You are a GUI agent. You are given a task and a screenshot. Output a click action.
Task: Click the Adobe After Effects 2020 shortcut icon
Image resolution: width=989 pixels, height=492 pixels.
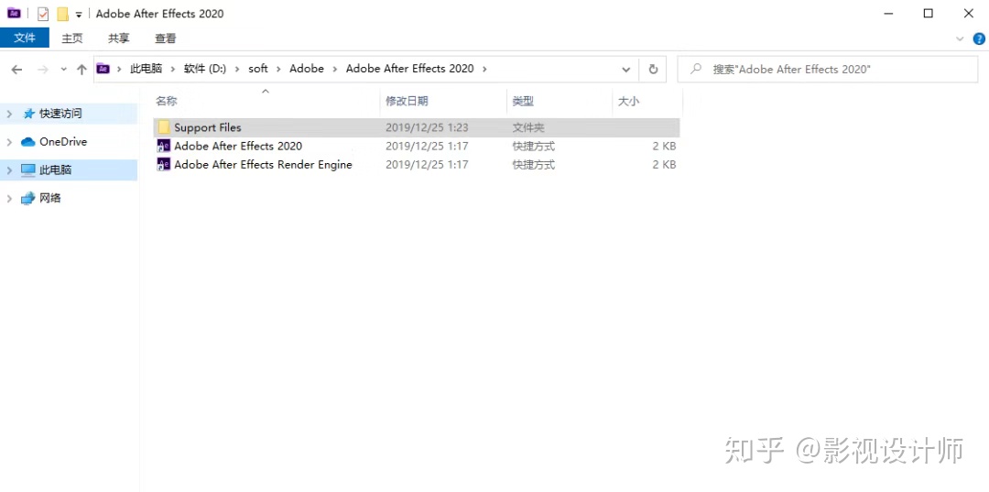click(164, 147)
